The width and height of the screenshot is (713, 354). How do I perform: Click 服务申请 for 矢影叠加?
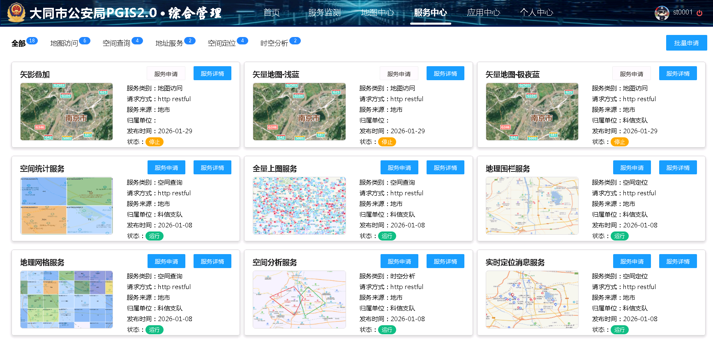(166, 74)
